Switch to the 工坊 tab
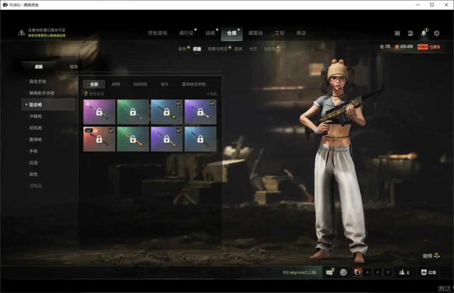The width and height of the screenshot is (454, 293). tap(280, 33)
